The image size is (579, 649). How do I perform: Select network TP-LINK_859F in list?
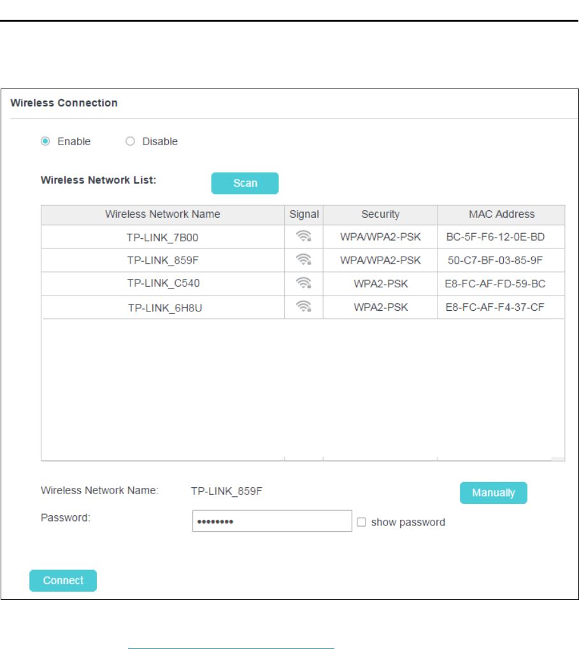coord(162,260)
